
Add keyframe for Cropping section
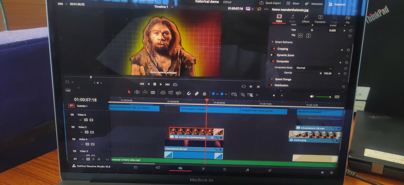click(342, 50)
